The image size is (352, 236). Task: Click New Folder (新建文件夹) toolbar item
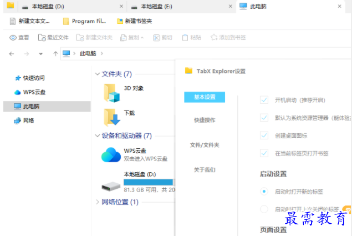pyautogui.click(x=94, y=38)
